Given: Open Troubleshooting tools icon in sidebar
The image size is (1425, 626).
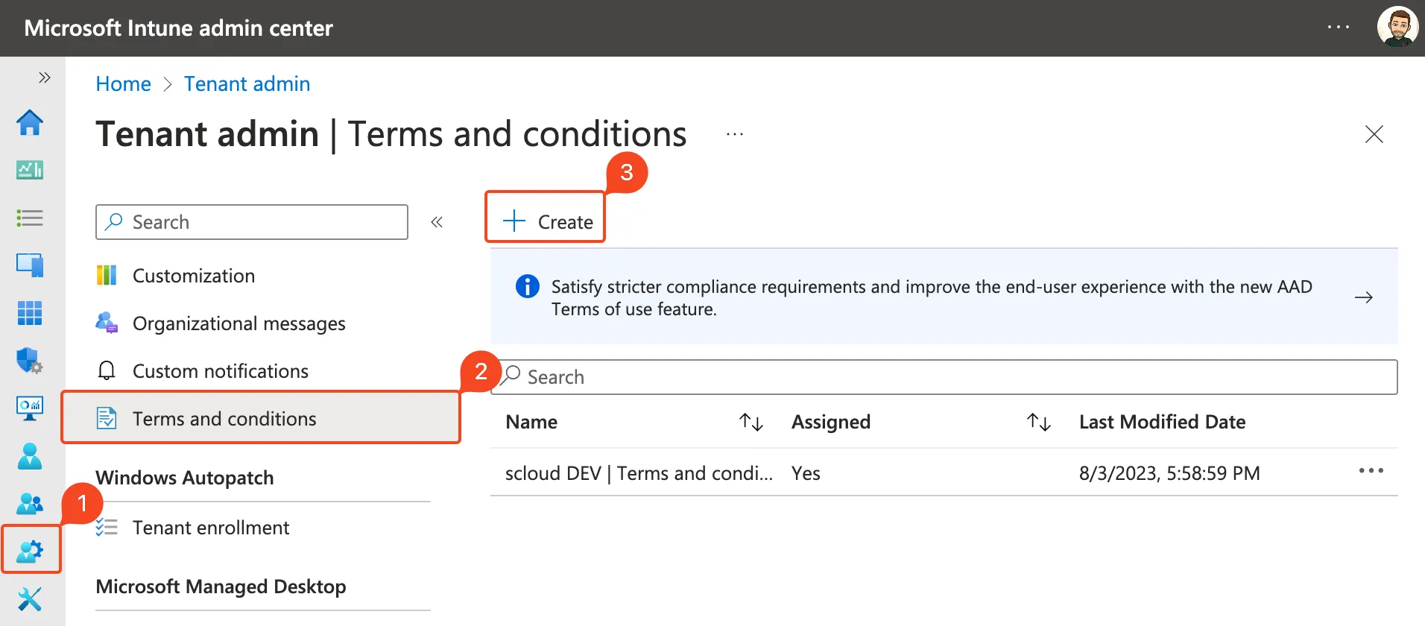Looking at the screenshot, I should [30, 598].
